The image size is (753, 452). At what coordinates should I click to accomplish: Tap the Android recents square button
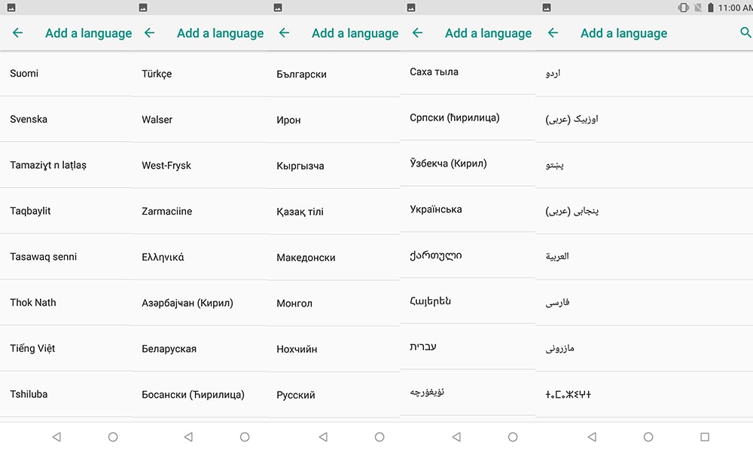click(x=705, y=437)
